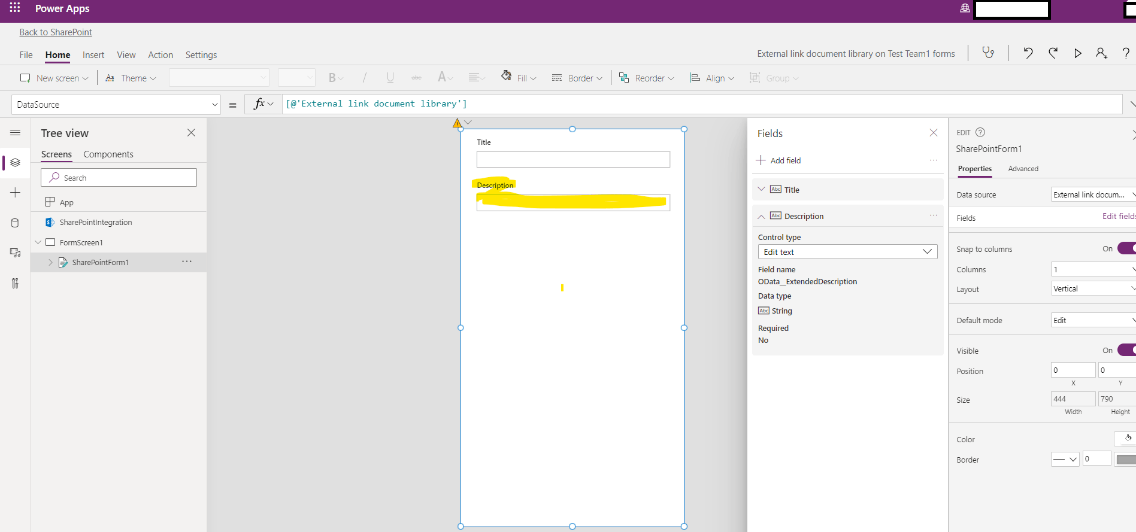
Task: Open the Media icon in left rail
Action: tap(15, 253)
